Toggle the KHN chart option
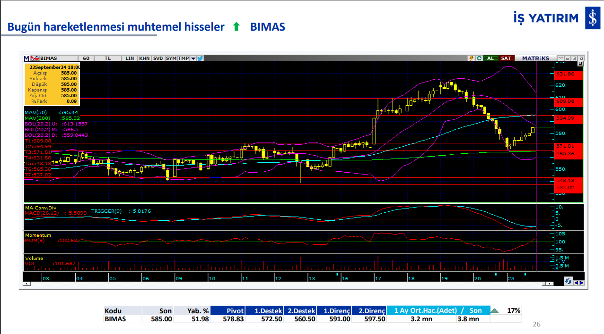Screen dimensions: 604x334 144,58
